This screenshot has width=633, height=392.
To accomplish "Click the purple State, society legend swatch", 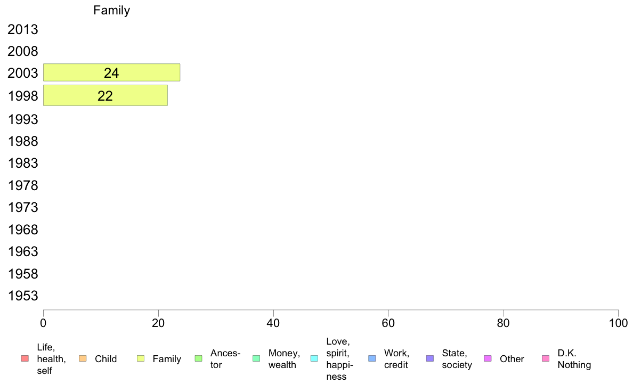I will (430, 358).
